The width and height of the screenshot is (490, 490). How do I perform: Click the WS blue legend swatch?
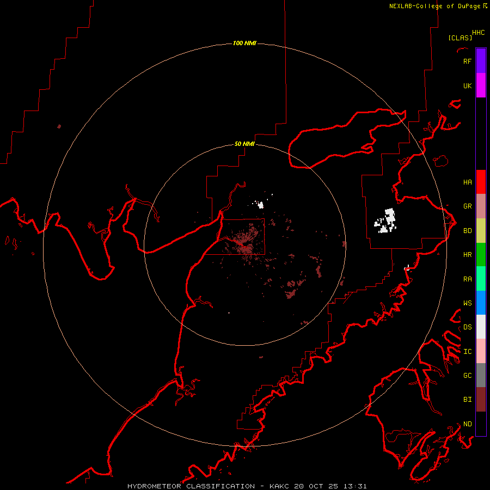click(481, 303)
